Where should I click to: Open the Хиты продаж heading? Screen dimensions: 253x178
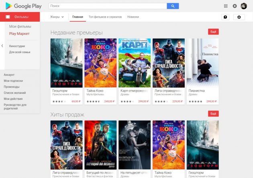point(67,115)
